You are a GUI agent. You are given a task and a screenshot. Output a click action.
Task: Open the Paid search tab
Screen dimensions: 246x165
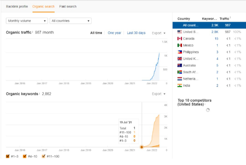pos(68,6)
